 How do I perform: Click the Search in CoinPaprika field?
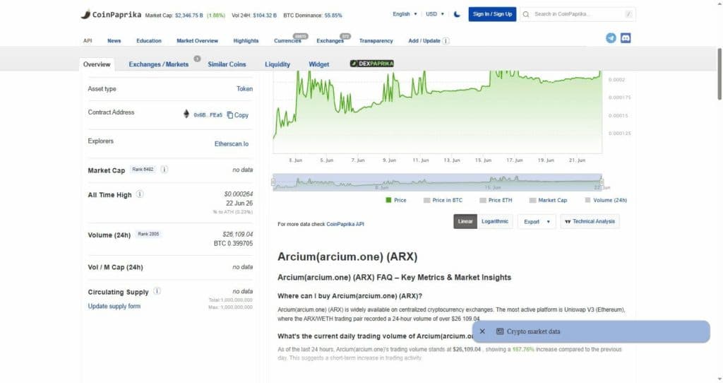point(578,14)
